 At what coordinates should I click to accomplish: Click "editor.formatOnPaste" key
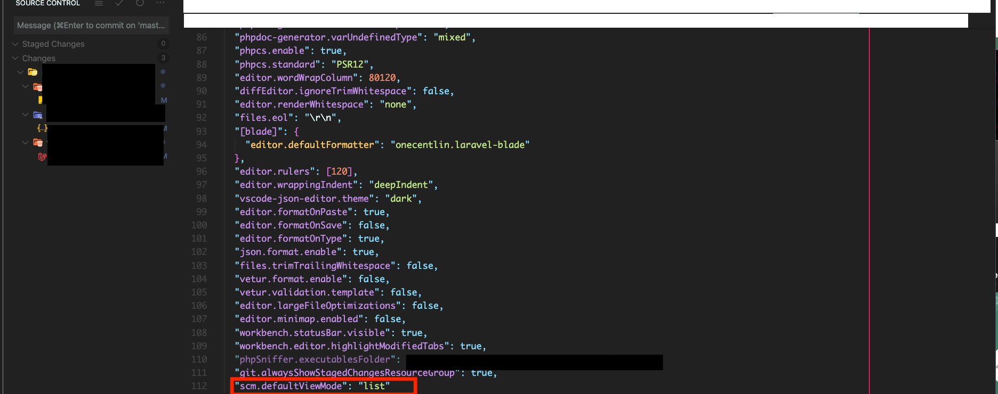[294, 212]
